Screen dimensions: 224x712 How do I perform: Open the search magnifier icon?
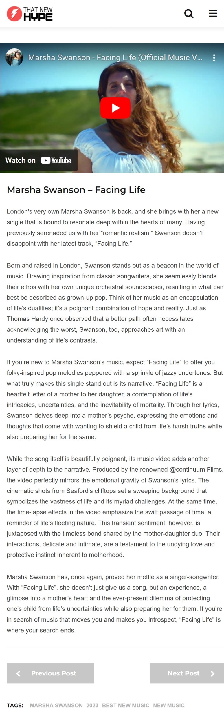(189, 14)
